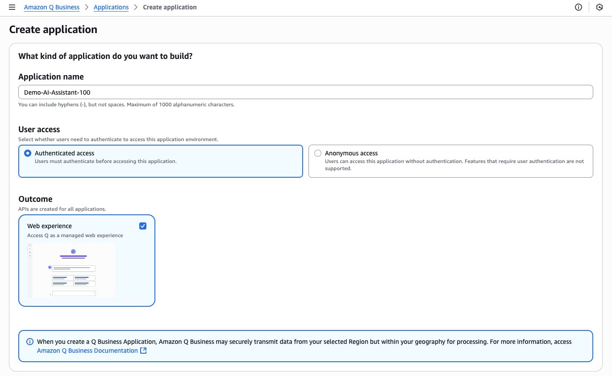The width and height of the screenshot is (612, 376).
Task: Click the Create application page heading
Action: pos(53,29)
